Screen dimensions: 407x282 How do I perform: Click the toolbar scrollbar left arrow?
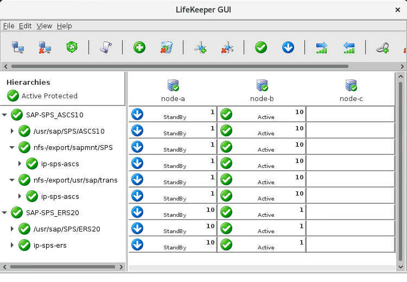6,66
